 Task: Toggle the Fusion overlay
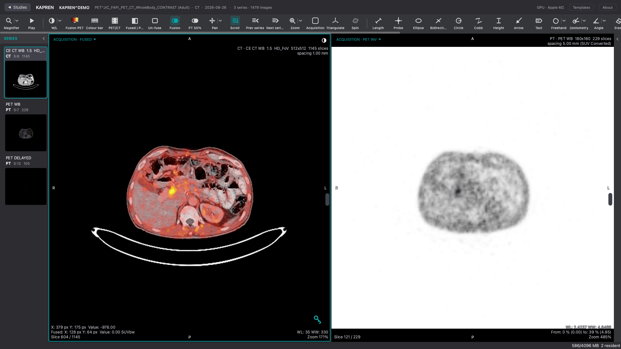pos(175,23)
